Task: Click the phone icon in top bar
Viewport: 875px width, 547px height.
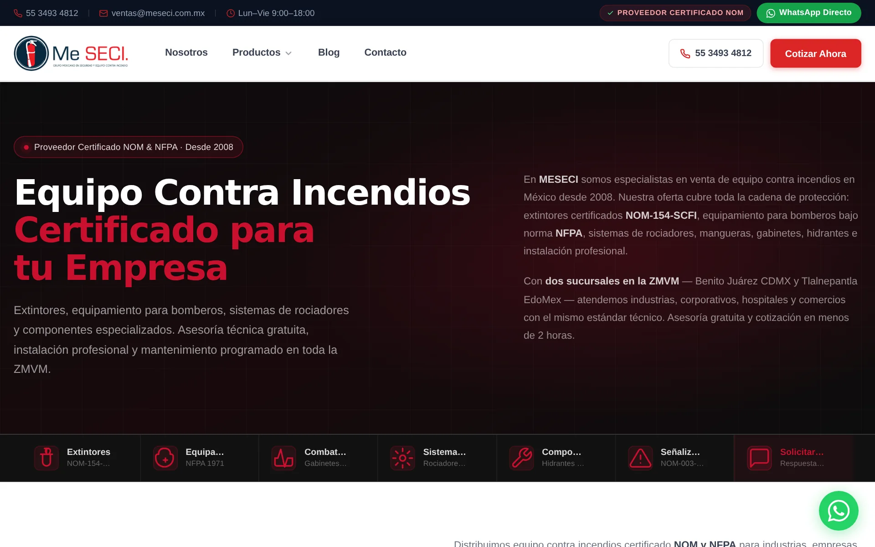Action: [18, 13]
